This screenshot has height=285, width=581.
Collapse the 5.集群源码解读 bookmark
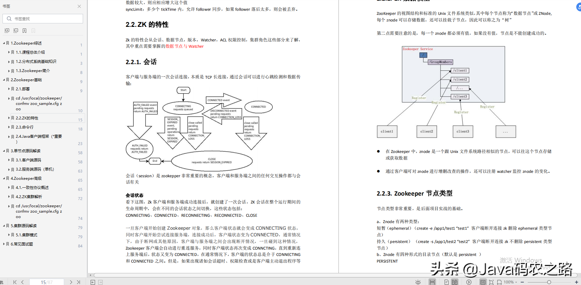click(x=4, y=226)
